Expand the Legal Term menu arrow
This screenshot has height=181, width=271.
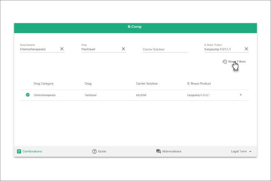250,152
